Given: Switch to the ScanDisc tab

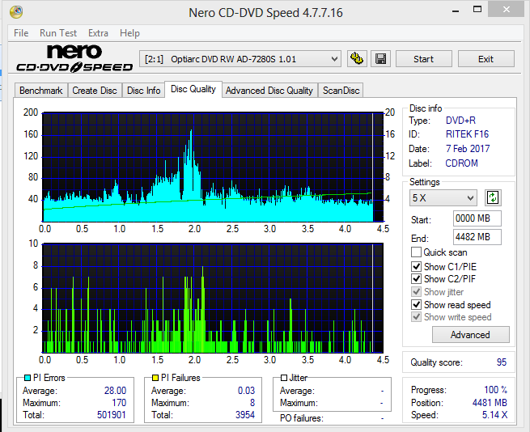Looking at the screenshot, I should click(341, 91).
